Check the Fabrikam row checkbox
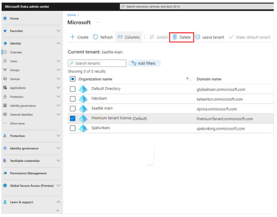Viewport: 277px width, 217px height. pos(72,99)
